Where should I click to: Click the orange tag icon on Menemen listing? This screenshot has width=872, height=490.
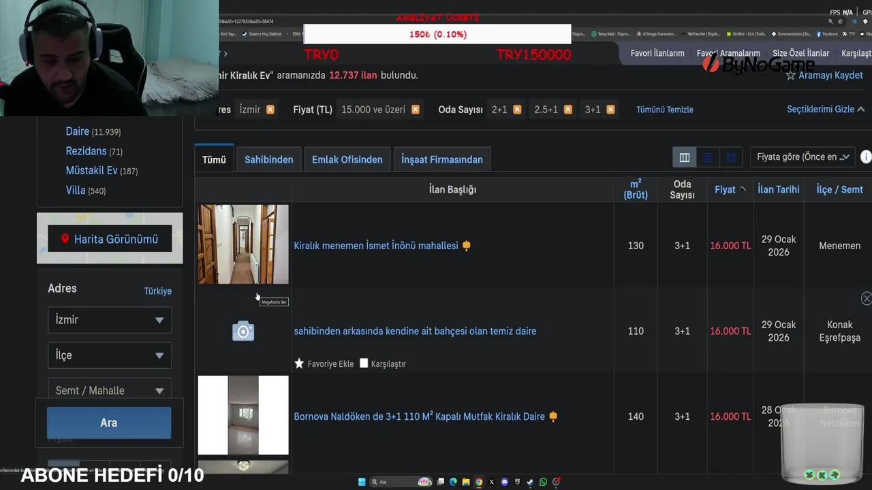pyautogui.click(x=467, y=246)
